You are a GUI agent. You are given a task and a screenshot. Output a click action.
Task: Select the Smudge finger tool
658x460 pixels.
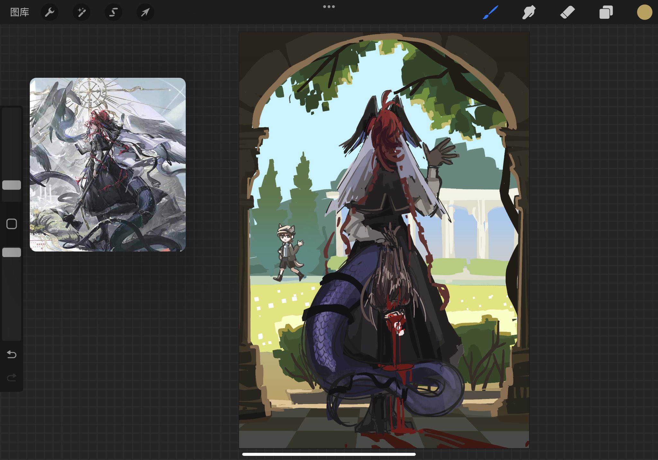click(529, 13)
